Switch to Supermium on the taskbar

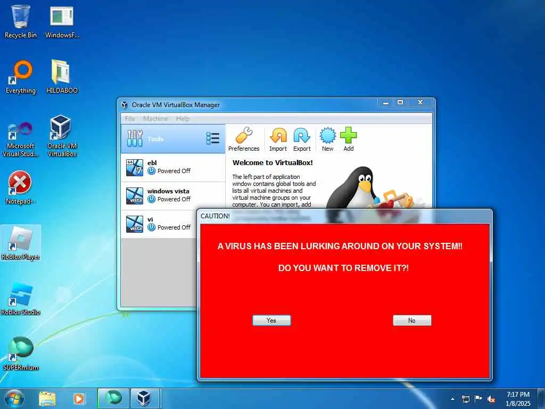pos(113,398)
